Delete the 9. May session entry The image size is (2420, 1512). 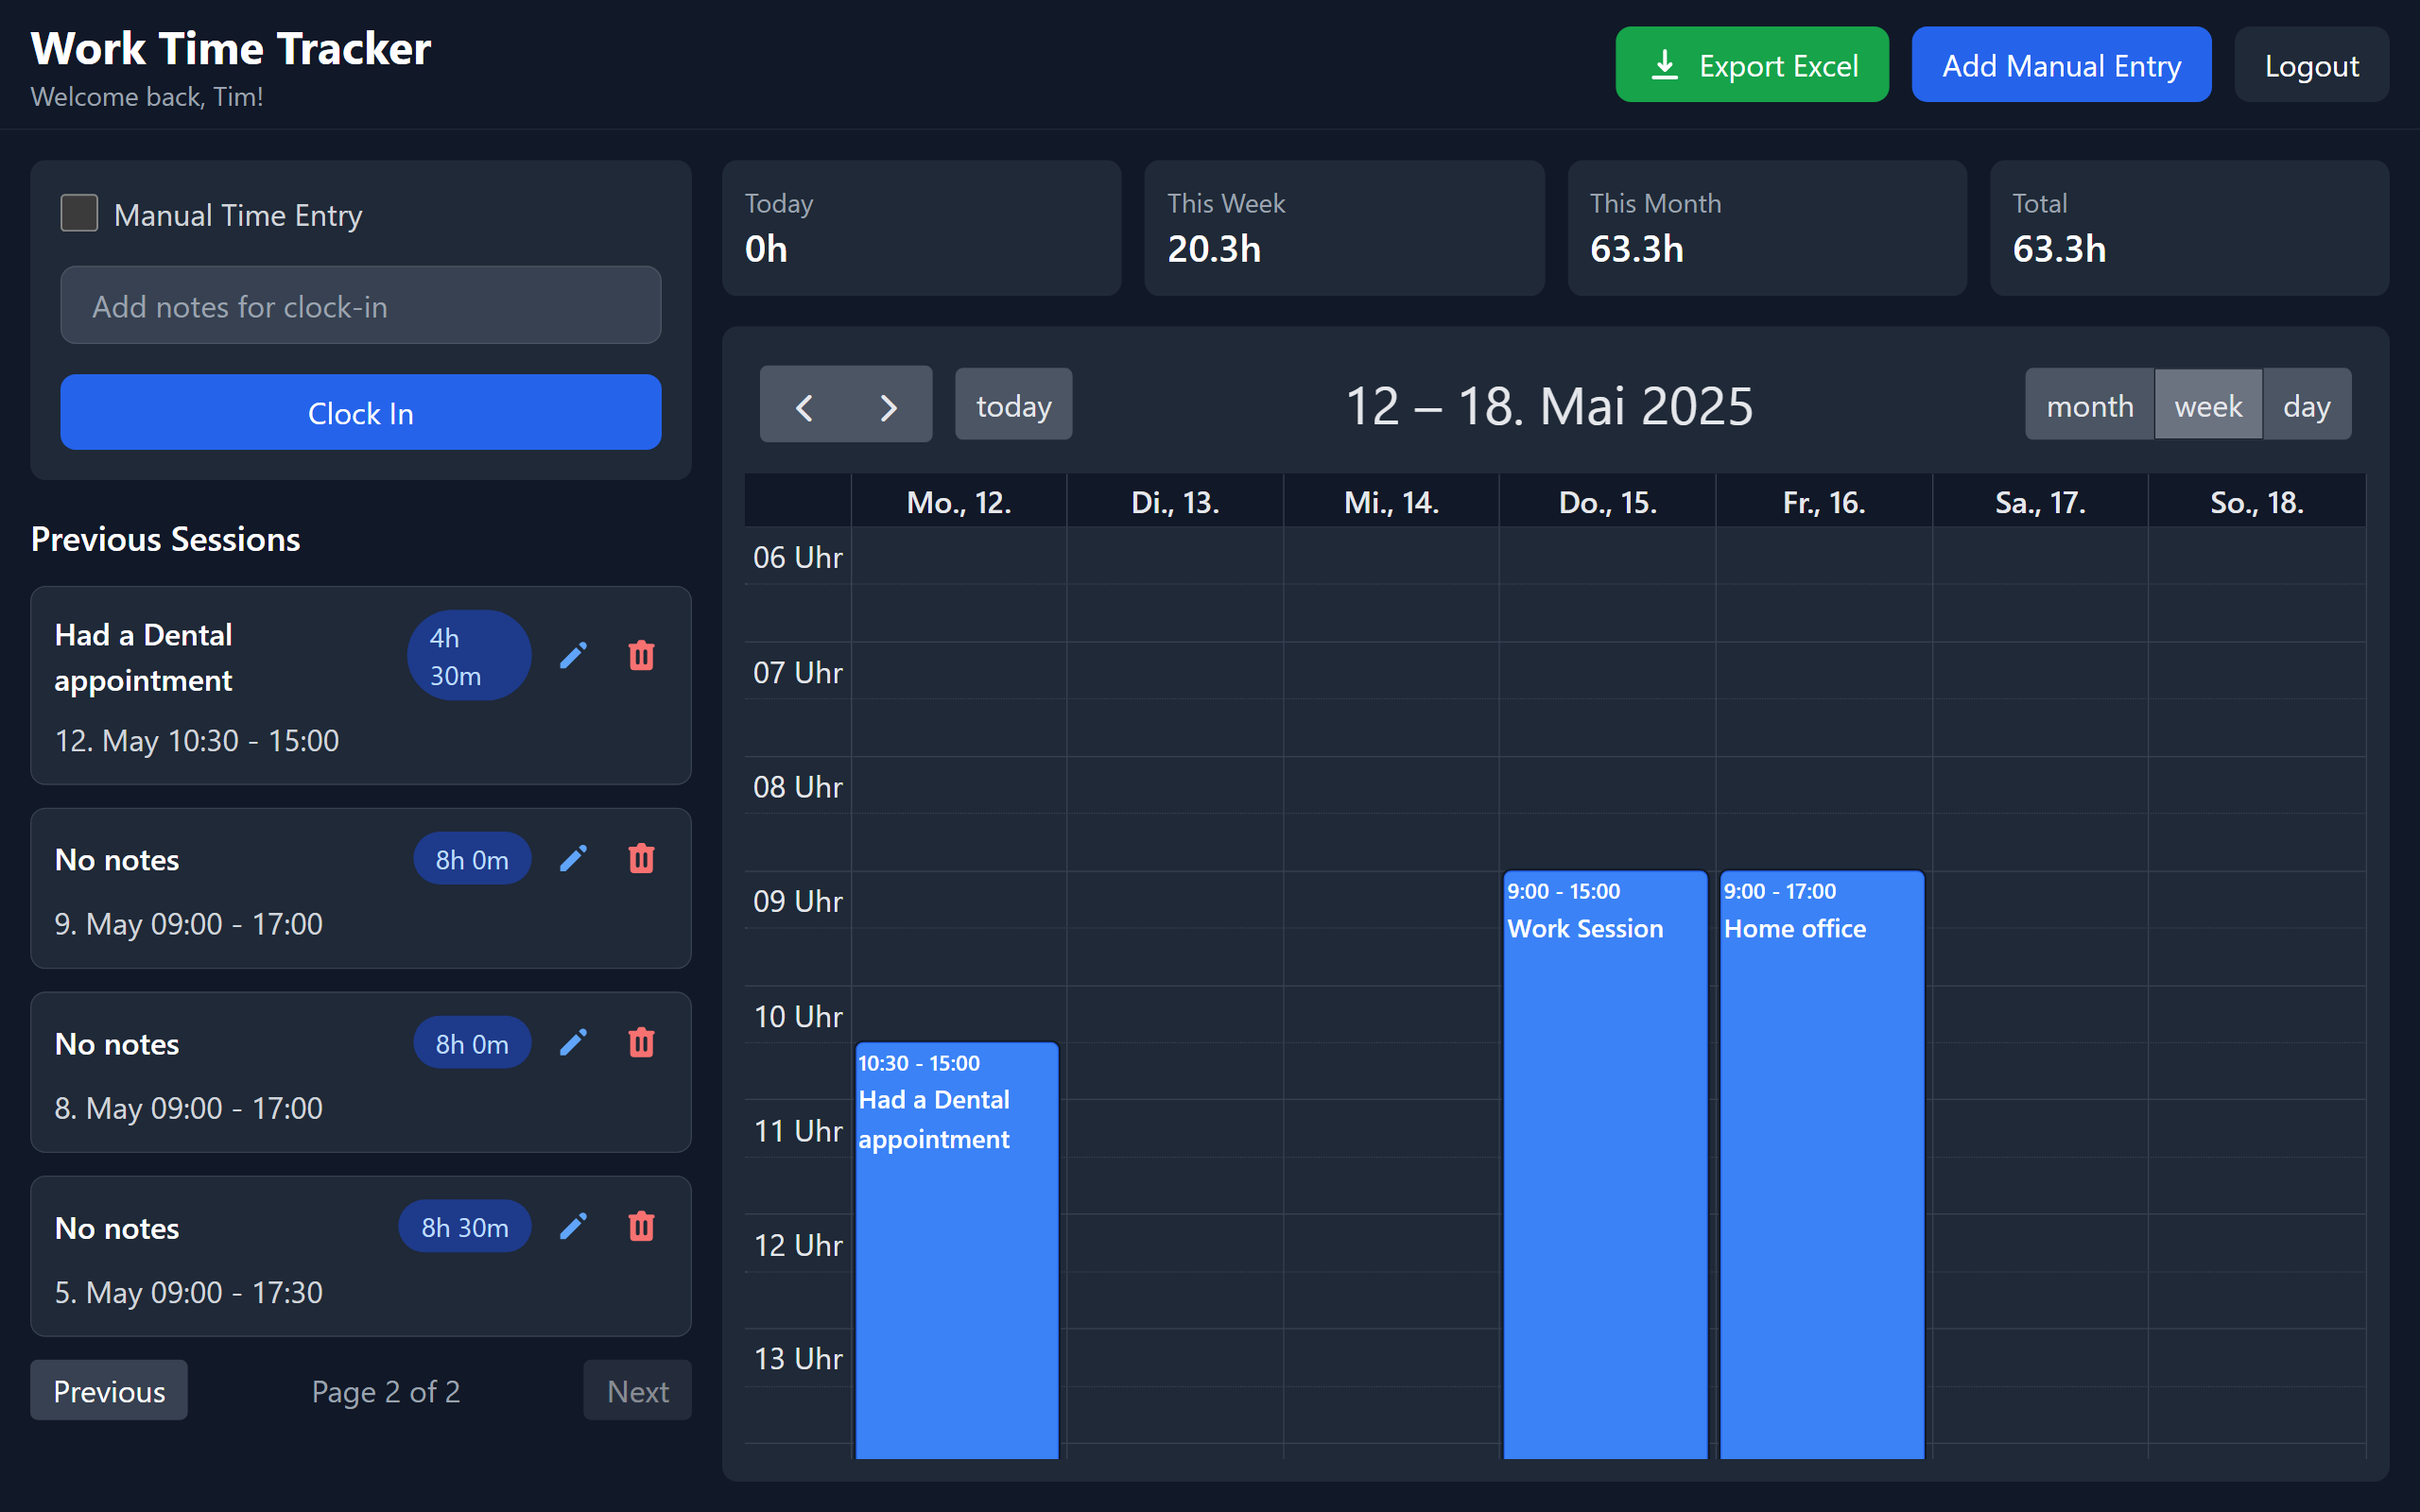pos(641,858)
